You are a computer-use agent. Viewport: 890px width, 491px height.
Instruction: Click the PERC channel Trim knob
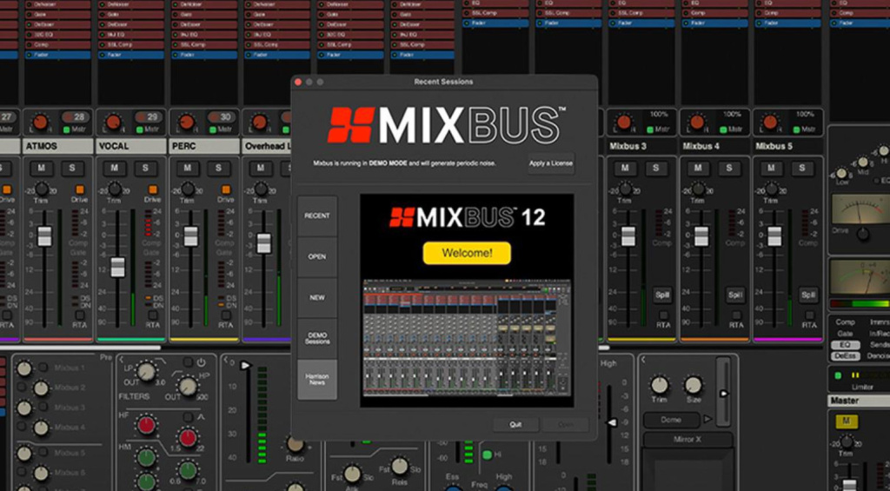click(188, 189)
